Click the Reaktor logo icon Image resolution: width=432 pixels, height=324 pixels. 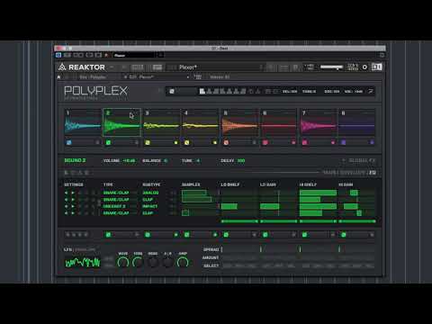tap(62, 67)
